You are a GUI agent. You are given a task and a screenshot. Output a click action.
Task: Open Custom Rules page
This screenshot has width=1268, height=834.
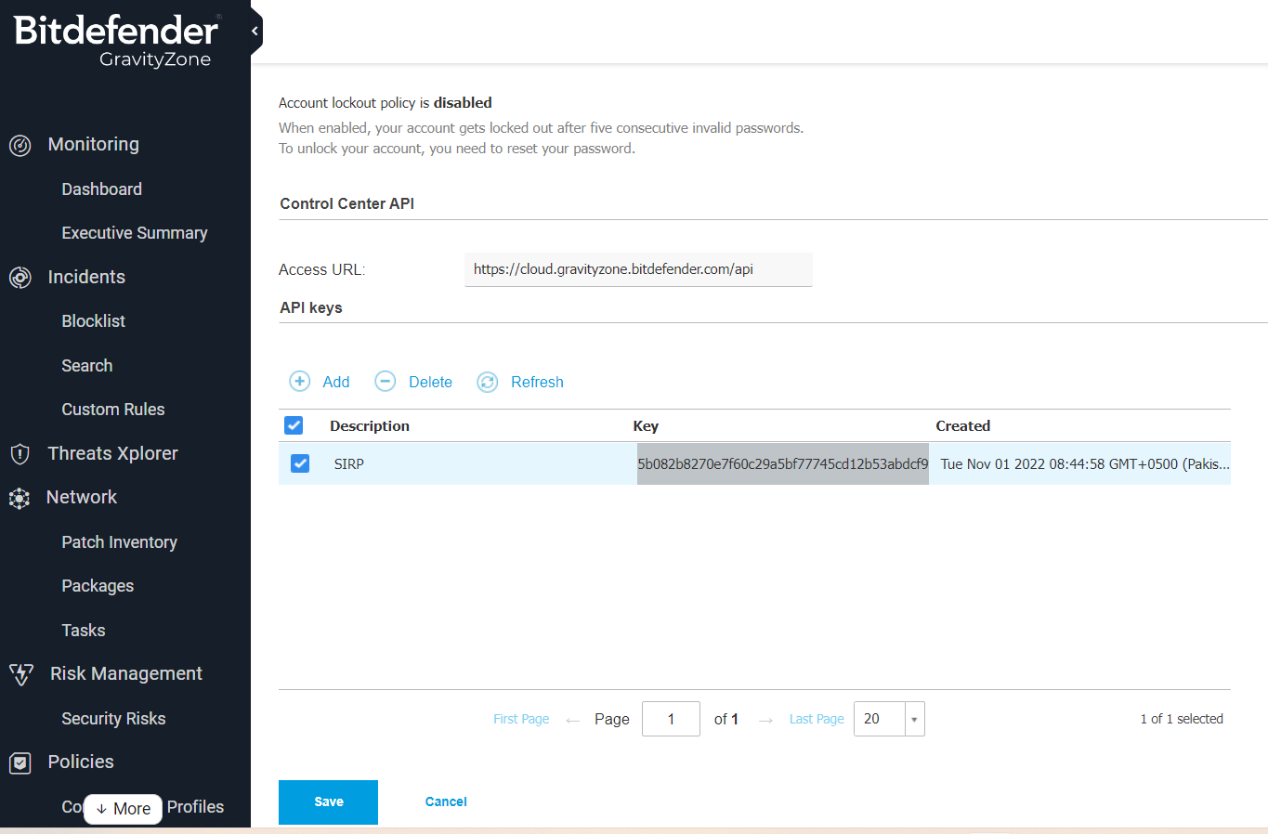113,410
